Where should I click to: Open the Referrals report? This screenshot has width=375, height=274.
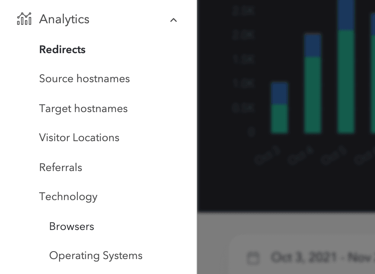(61, 167)
